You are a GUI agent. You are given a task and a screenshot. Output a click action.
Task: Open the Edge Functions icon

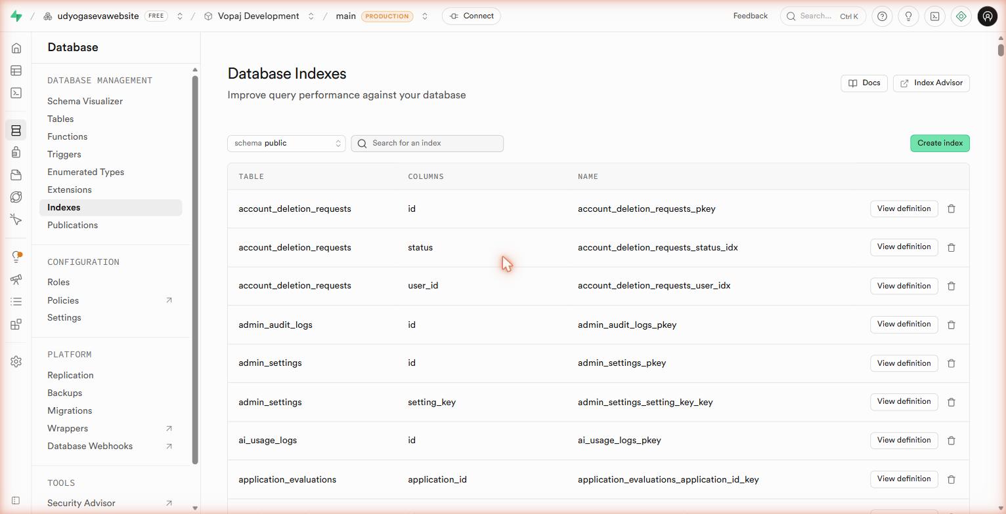tap(16, 197)
